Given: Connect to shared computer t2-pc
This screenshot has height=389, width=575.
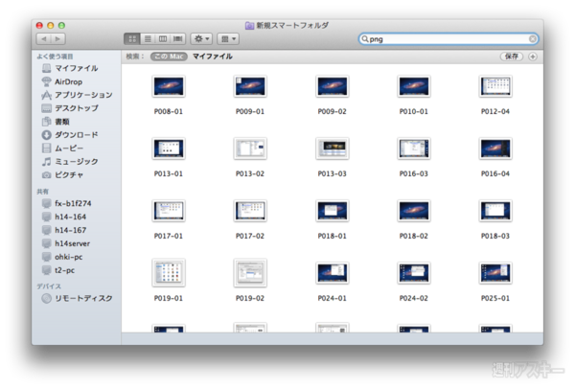Looking at the screenshot, I should pyautogui.click(x=58, y=270).
